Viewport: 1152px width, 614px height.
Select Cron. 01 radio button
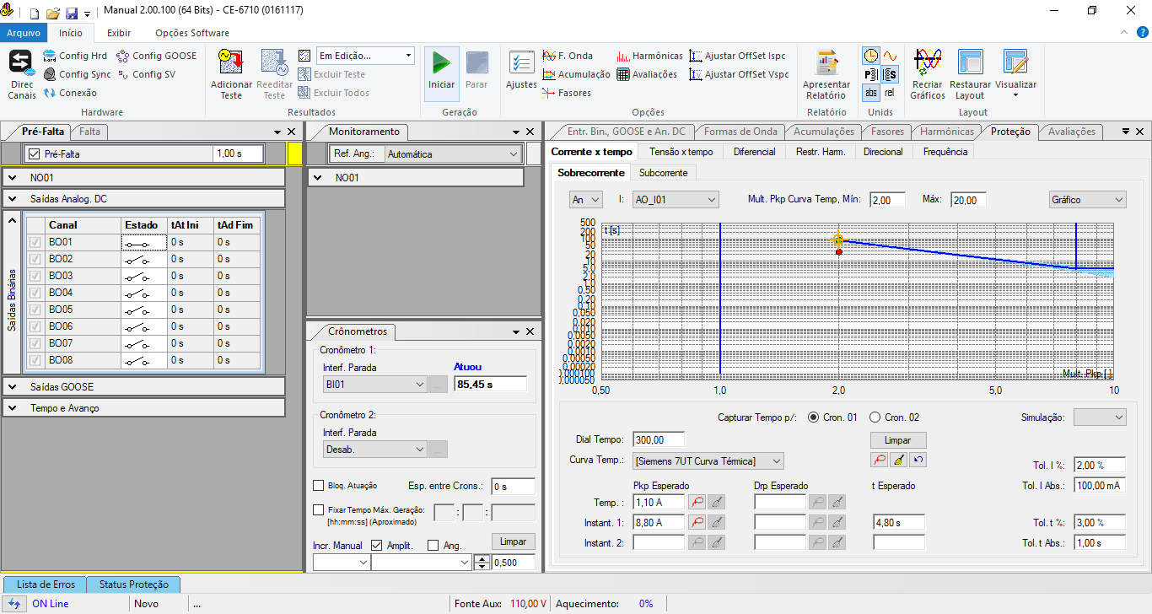coord(813,417)
